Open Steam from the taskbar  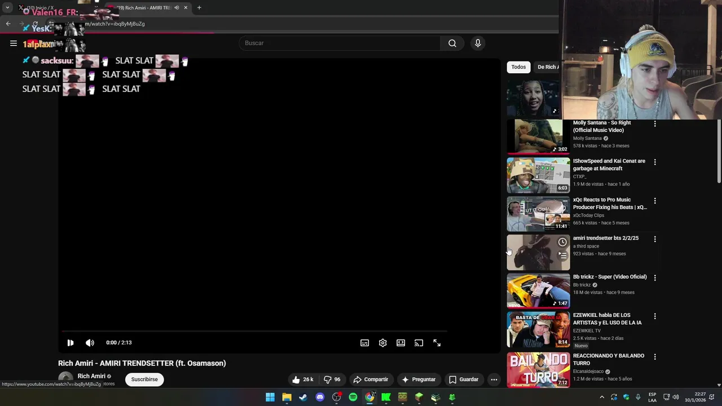pyautogui.click(x=303, y=398)
